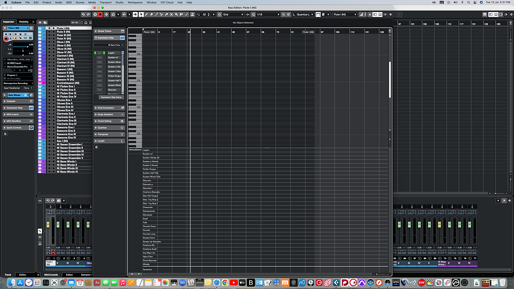Toggle mute on Contrabassoon (NI) track

tap(49, 83)
